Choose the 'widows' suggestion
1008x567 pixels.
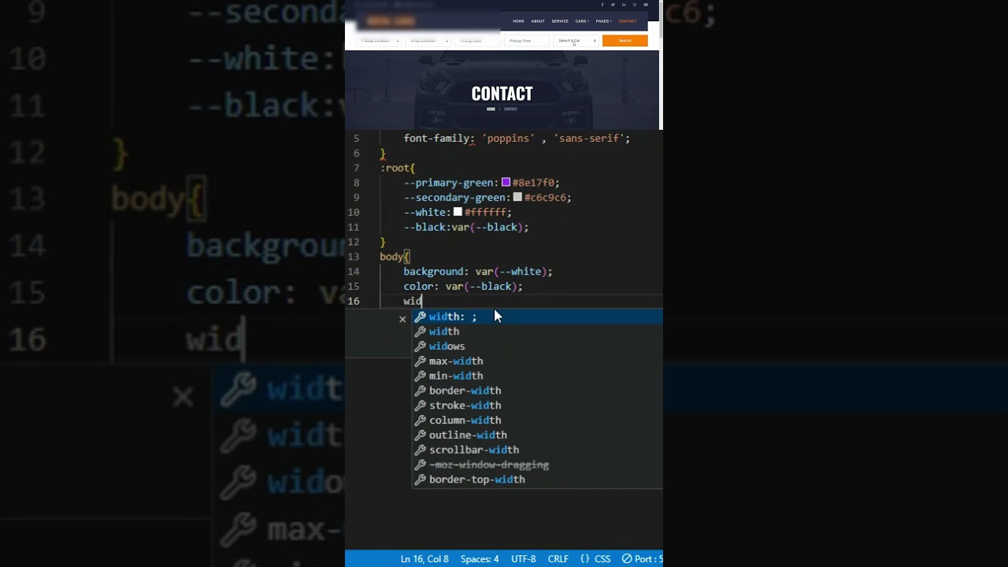(538, 346)
